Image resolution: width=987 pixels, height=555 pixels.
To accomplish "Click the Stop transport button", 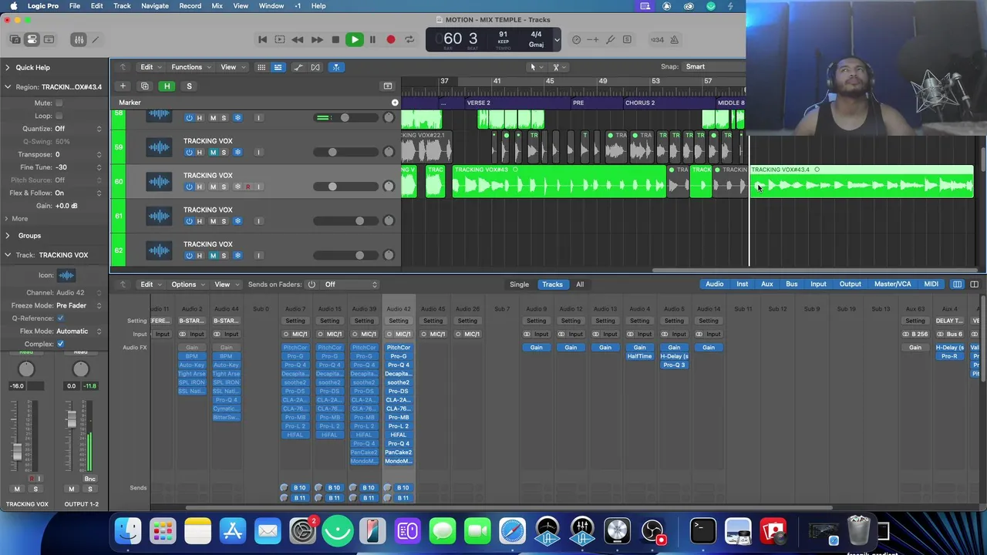I will [x=335, y=39].
